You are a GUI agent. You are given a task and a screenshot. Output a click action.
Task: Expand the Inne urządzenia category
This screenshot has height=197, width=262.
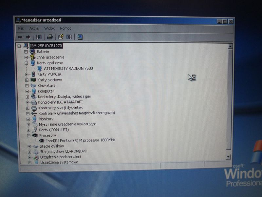[26, 57]
